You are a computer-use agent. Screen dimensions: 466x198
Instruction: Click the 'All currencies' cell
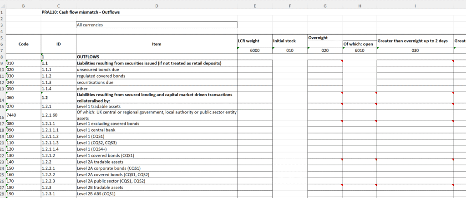point(157,25)
